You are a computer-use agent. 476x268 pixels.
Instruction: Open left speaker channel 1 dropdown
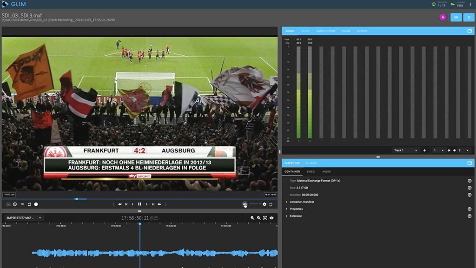pos(438,150)
